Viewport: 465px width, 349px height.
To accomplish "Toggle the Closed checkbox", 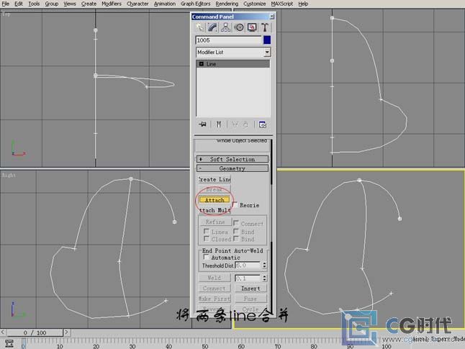I will [207, 239].
